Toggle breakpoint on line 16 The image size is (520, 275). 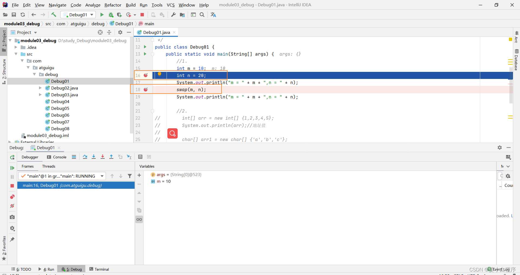coord(146,75)
